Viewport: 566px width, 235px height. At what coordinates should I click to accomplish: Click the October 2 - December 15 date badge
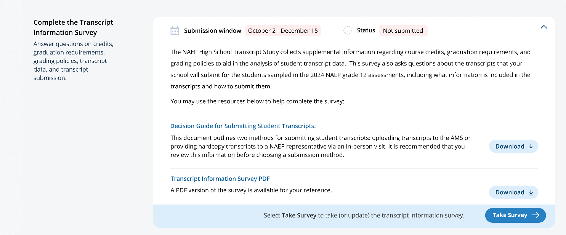[x=283, y=30]
